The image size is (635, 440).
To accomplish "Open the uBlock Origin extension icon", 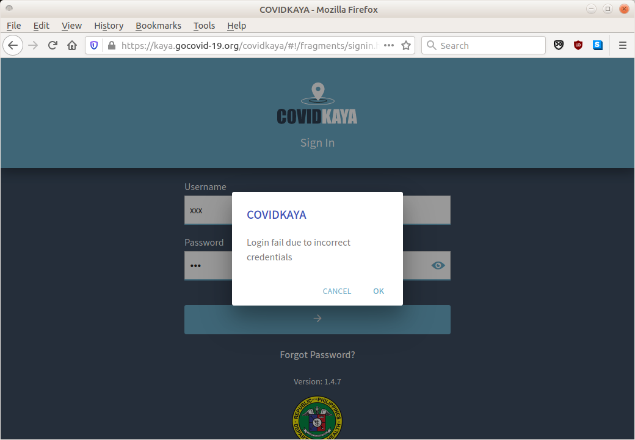I will [578, 45].
